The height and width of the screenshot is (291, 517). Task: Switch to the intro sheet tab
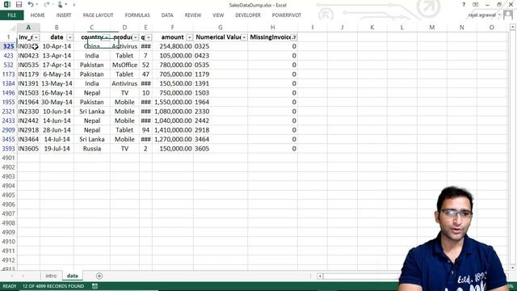[51, 276]
